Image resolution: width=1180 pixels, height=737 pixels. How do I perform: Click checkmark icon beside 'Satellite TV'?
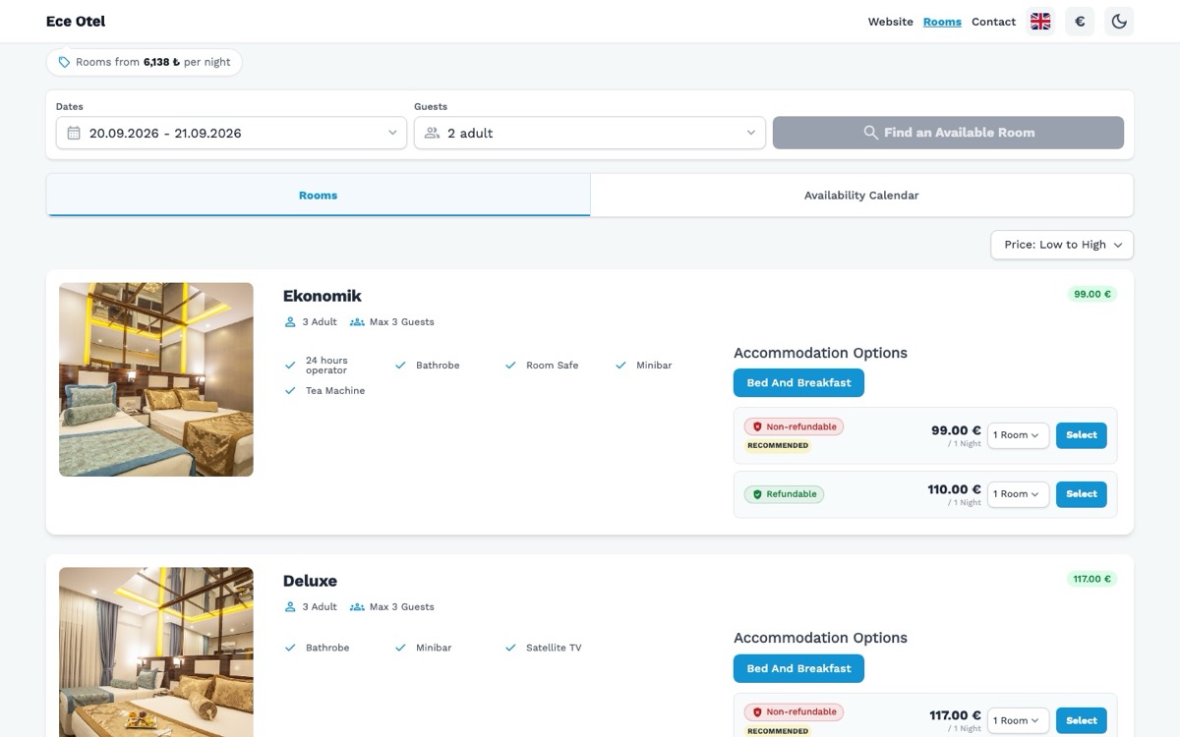(x=510, y=649)
